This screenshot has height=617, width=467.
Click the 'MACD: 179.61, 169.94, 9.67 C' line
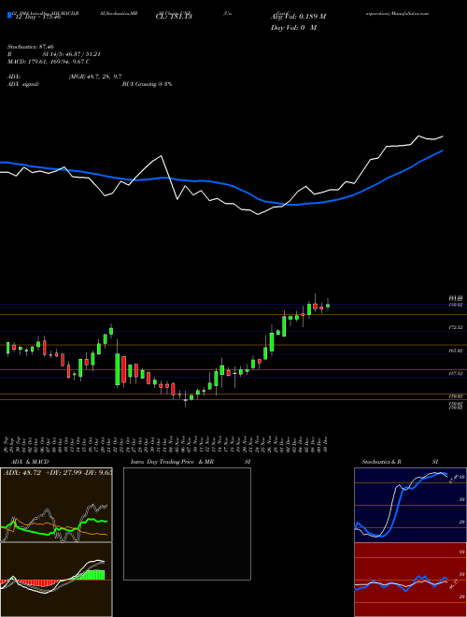point(49,62)
